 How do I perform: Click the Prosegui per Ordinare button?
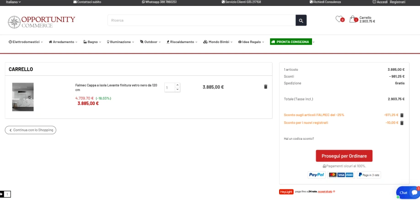point(344,156)
